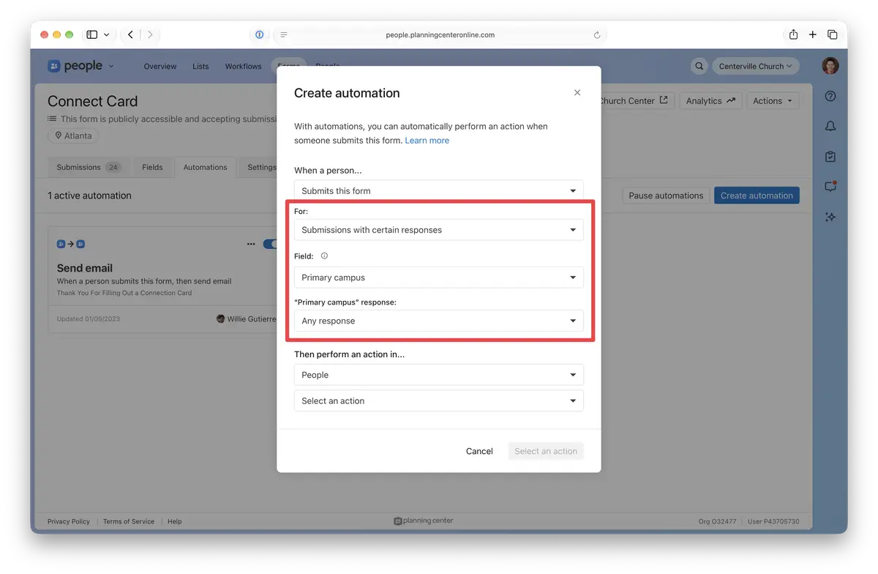
Task: Show Safari tab overview
Action: (833, 34)
